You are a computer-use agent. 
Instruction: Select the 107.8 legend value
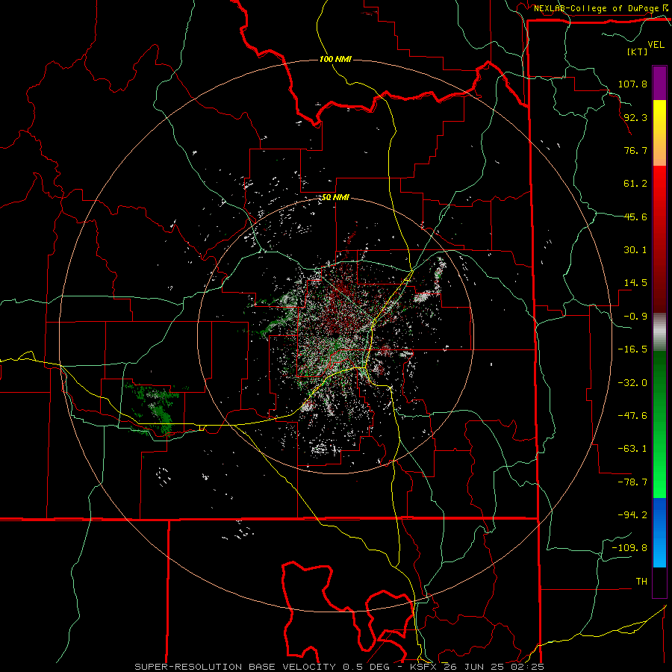click(x=632, y=84)
